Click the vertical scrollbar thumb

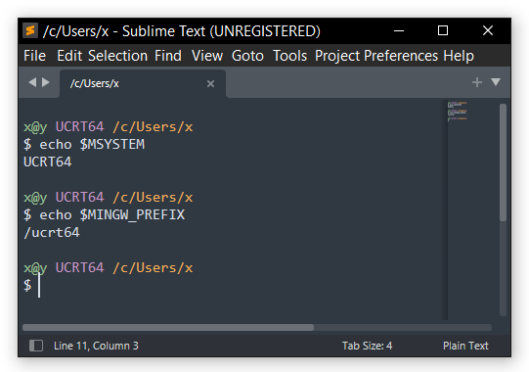pos(503,163)
